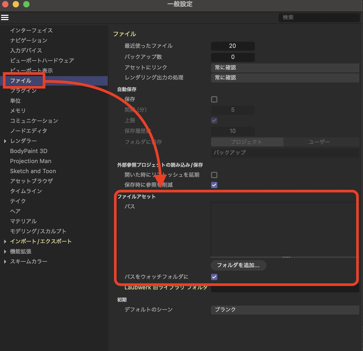
Task: Select コミュニケーション in the sidebar
Action: (34, 121)
